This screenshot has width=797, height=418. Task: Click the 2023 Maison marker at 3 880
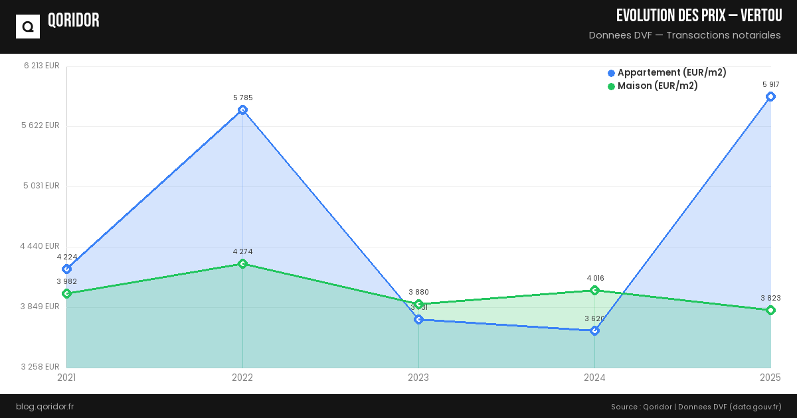coord(418,304)
